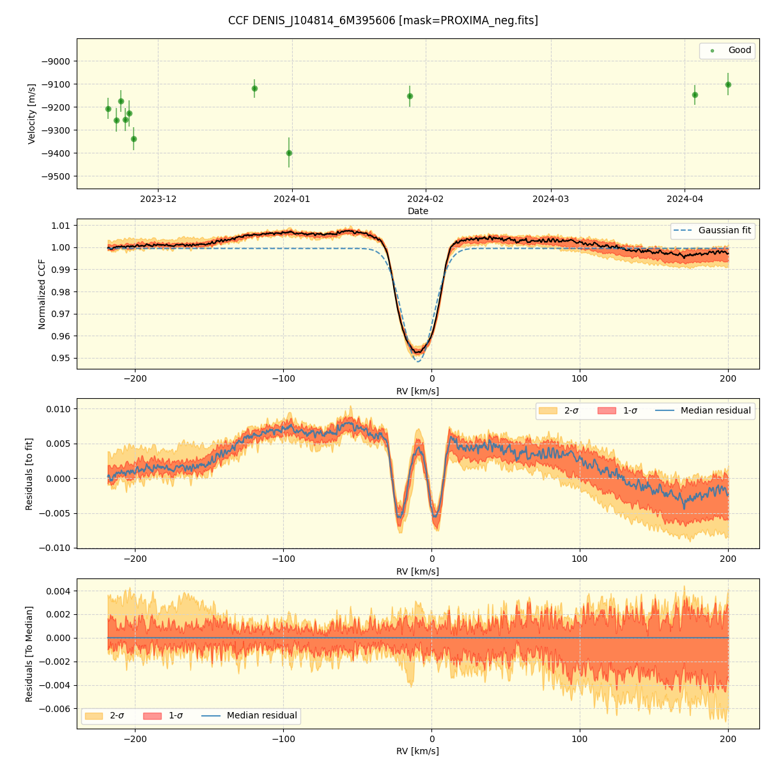Click the 'Gaussian fit' legend entry
Image resolution: width=767 pixels, height=767 pixels.
click(x=713, y=230)
